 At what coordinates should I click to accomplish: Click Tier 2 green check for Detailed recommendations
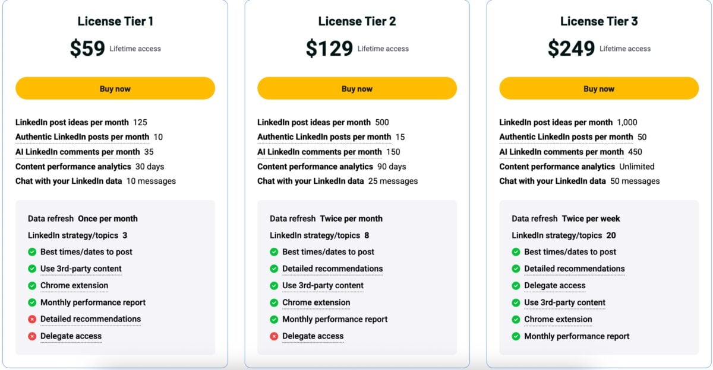(274, 269)
